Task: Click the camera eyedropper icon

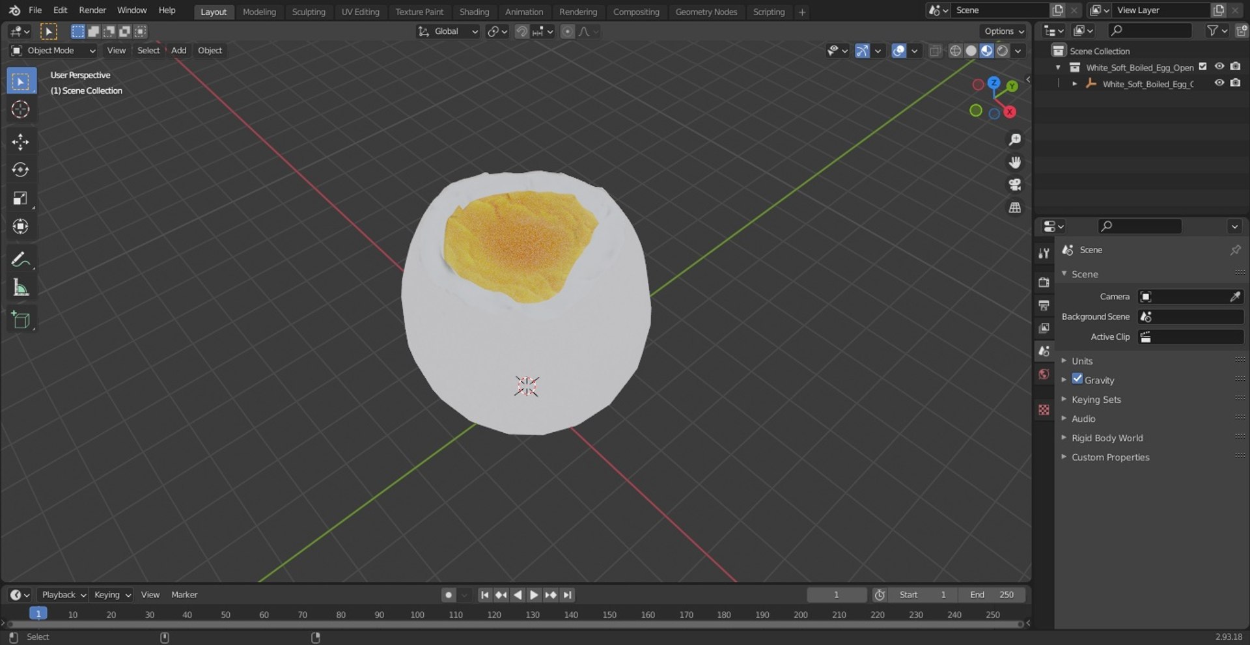Action: [x=1234, y=297]
